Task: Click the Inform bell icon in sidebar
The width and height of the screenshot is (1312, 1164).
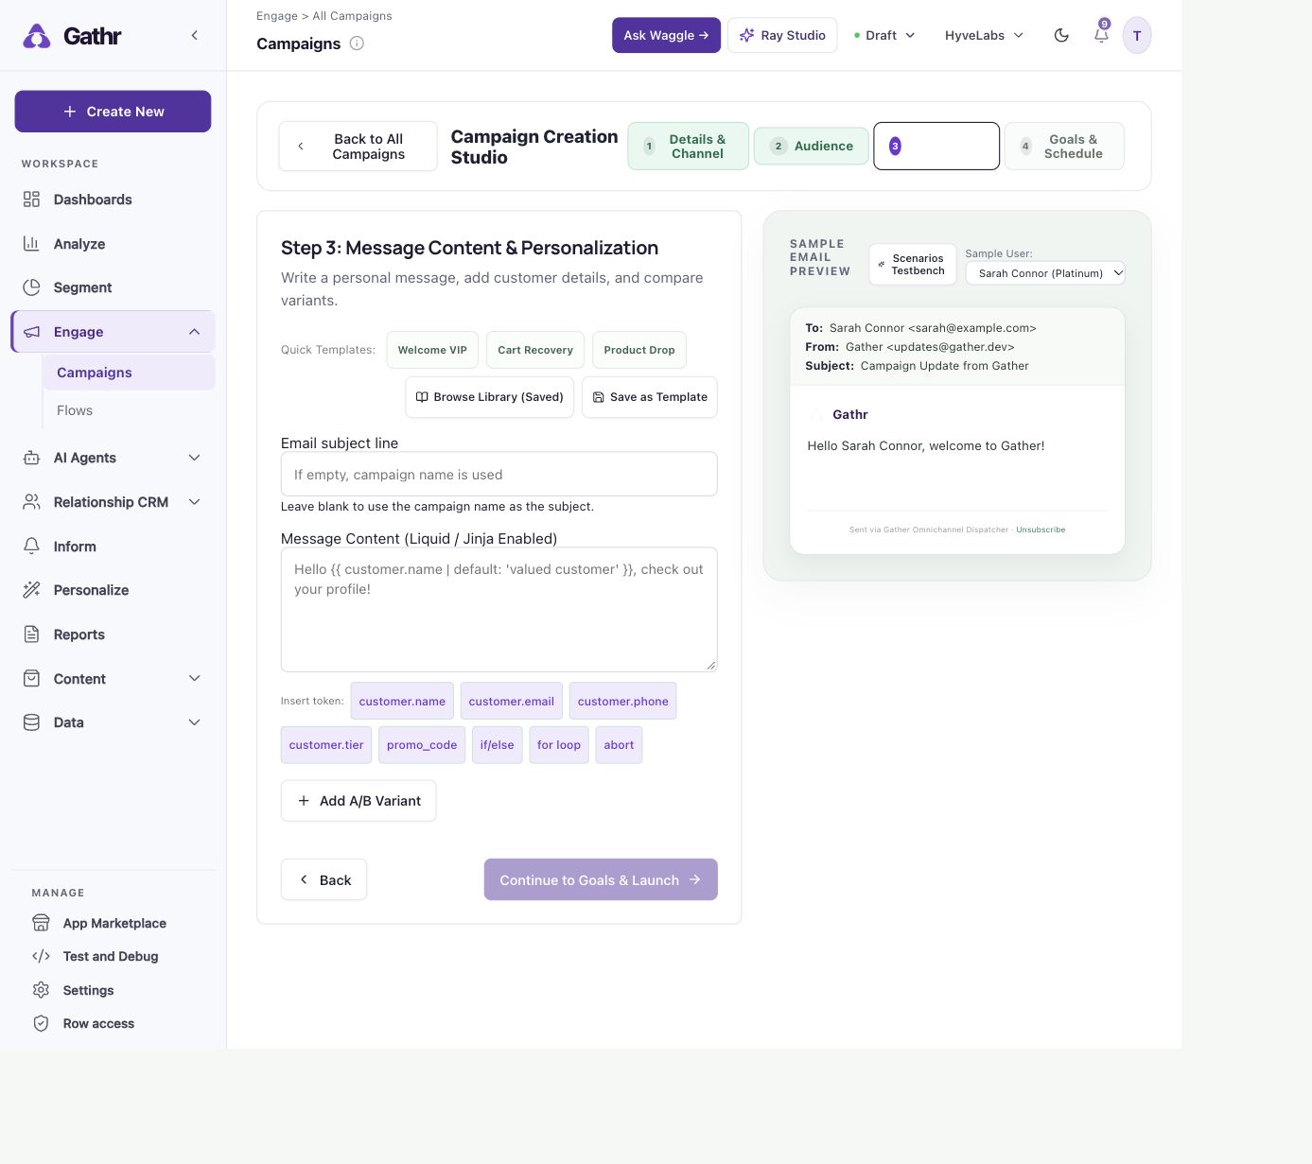Action: pyautogui.click(x=31, y=547)
